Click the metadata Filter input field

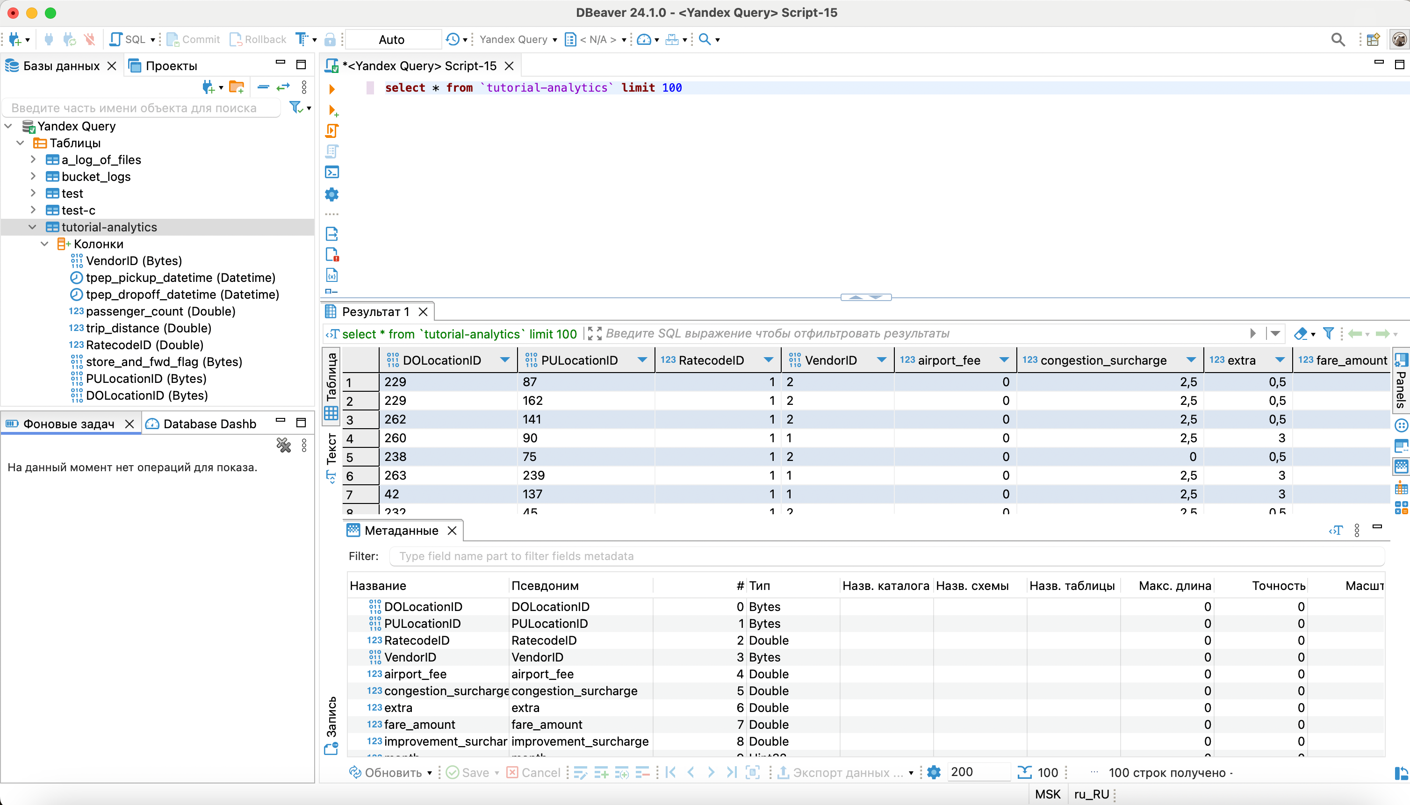[x=885, y=556]
